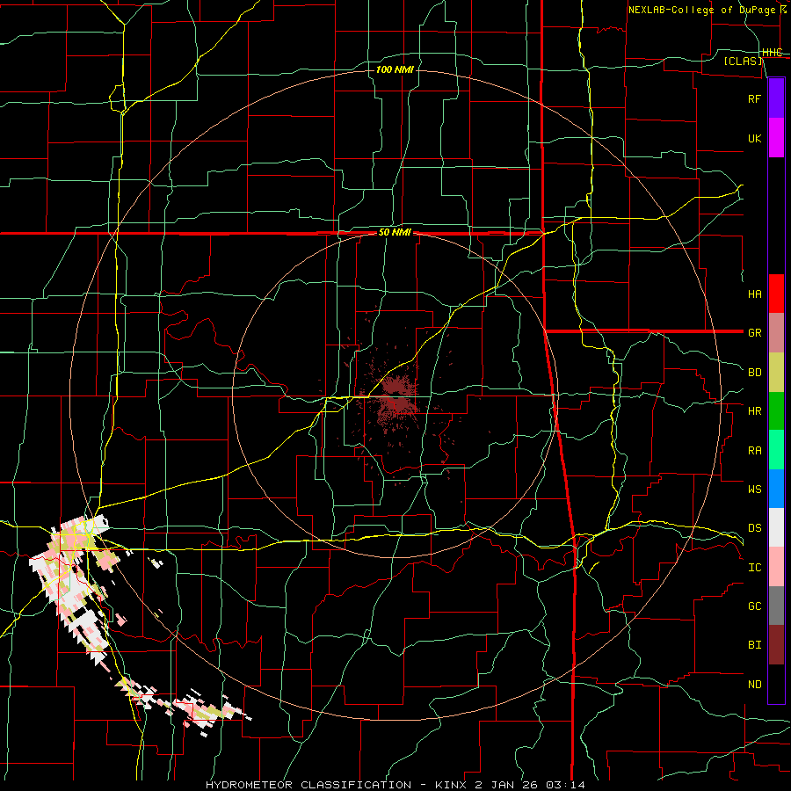The height and width of the screenshot is (791, 791).
Task: Click the UK legend label
Action: pyautogui.click(x=754, y=139)
